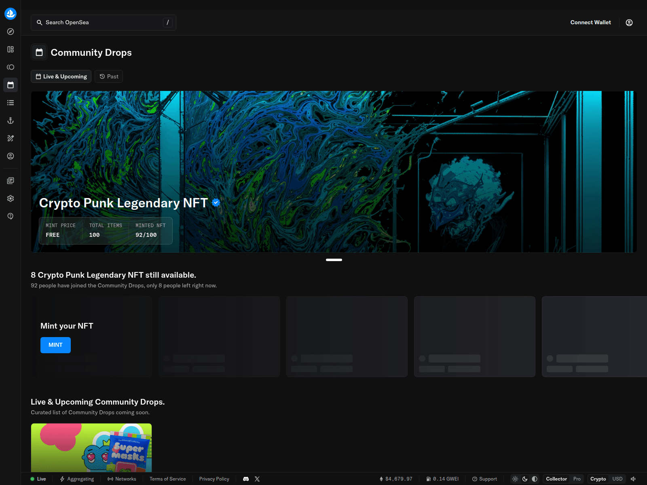Click the slash shortcut key in search
The image size is (647, 485).
(168, 23)
